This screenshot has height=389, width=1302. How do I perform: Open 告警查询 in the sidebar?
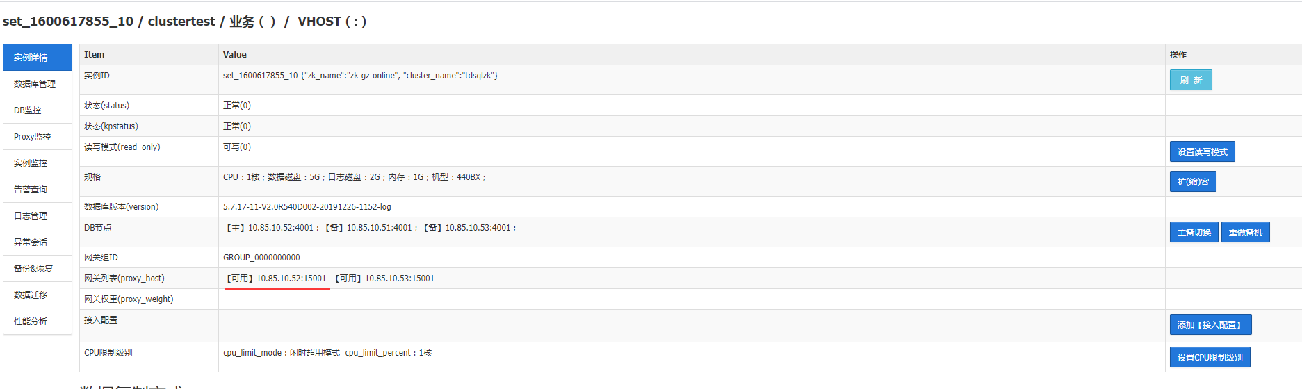pos(38,190)
